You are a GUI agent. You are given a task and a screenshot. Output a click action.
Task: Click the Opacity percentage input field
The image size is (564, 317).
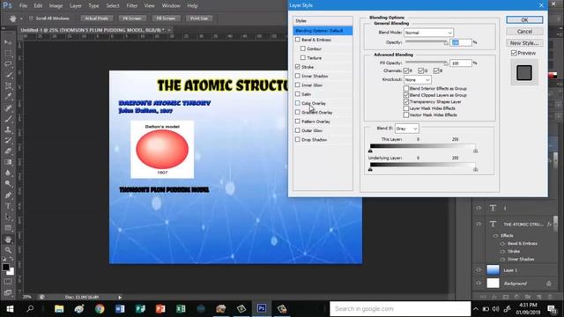461,42
